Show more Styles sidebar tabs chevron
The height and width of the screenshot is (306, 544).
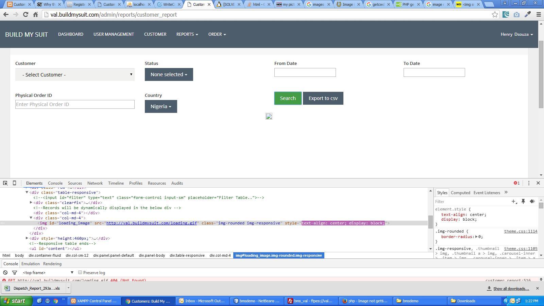click(x=506, y=192)
